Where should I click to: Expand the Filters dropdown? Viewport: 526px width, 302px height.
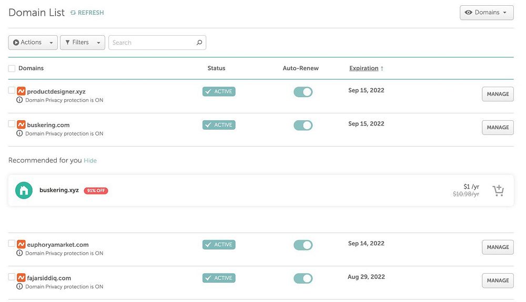pyautogui.click(x=83, y=43)
